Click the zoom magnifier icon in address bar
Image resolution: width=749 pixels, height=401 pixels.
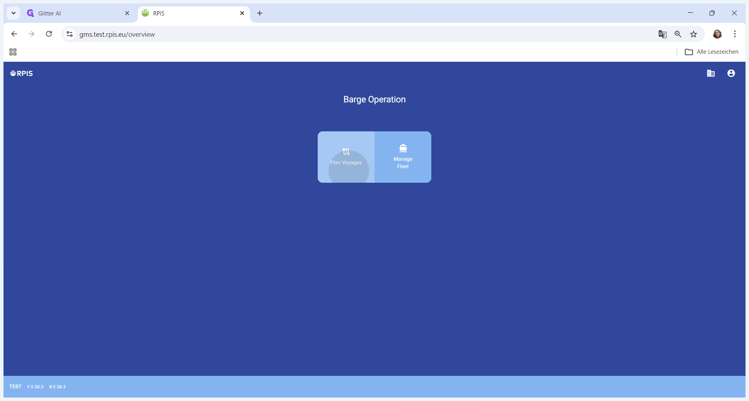coord(678,34)
